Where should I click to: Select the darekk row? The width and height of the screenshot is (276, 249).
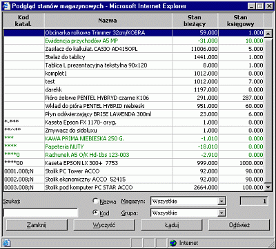[134, 89]
